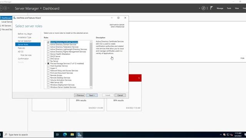246x138 pixels.
Task: Check Network Policy and Access Services
Action: (48, 71)
